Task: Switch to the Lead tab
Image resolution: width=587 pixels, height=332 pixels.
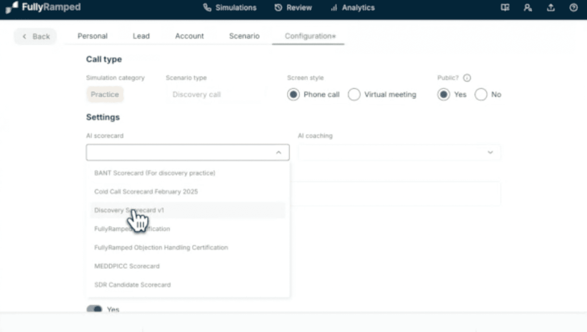Action: (x=141, y=36)
